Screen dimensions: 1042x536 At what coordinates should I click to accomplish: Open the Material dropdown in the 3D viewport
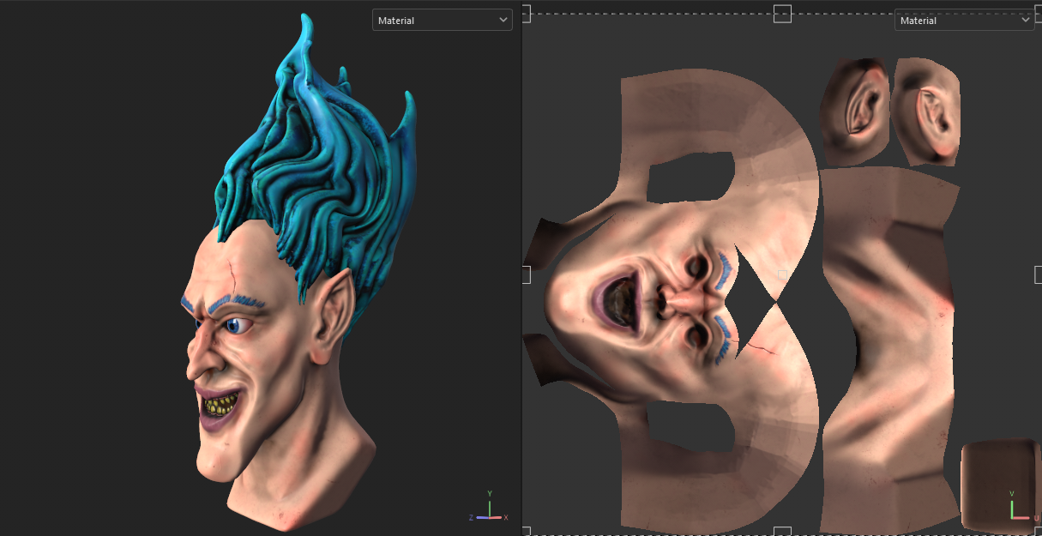(442, 20)
